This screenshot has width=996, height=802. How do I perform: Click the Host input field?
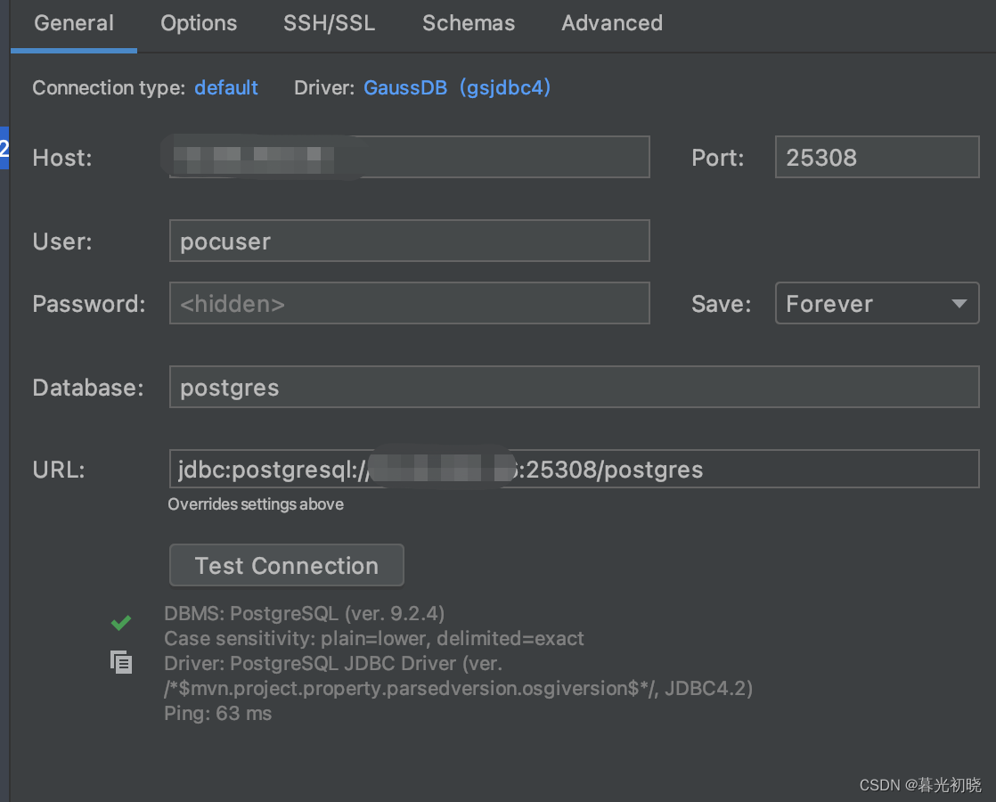click(409, 157)
